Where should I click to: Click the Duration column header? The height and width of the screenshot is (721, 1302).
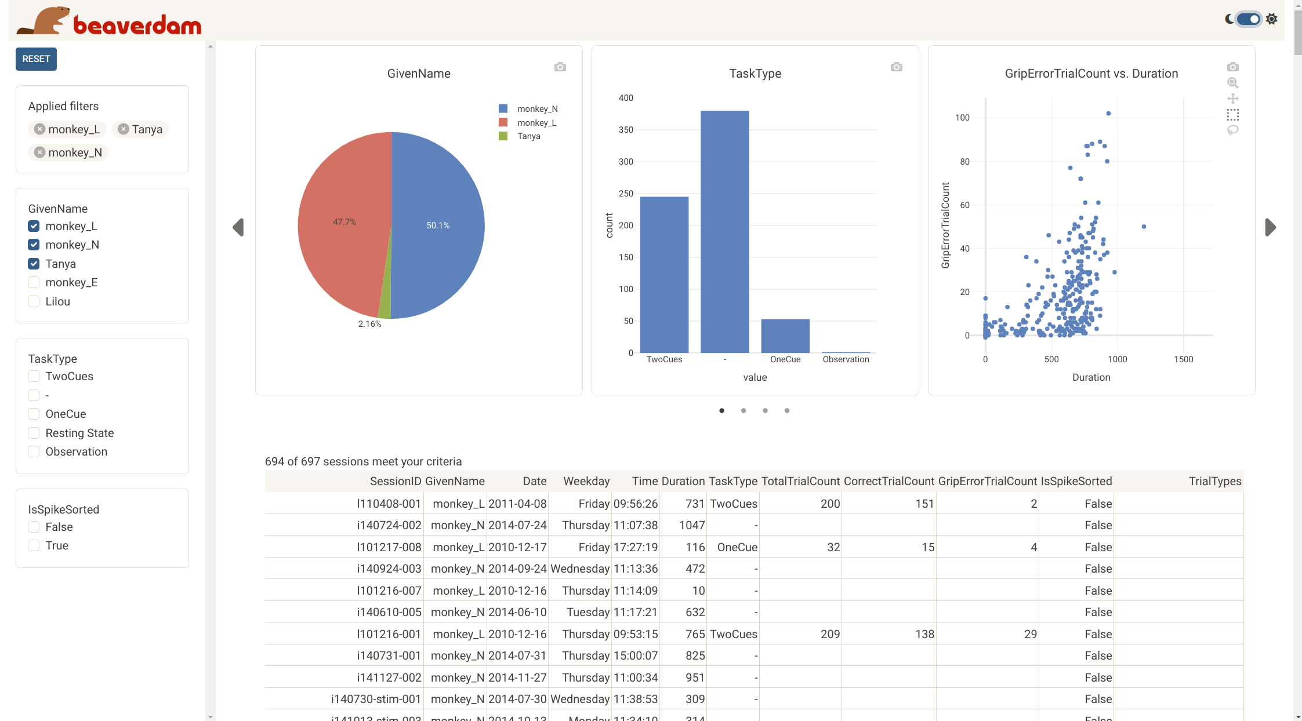click(683, 481)
